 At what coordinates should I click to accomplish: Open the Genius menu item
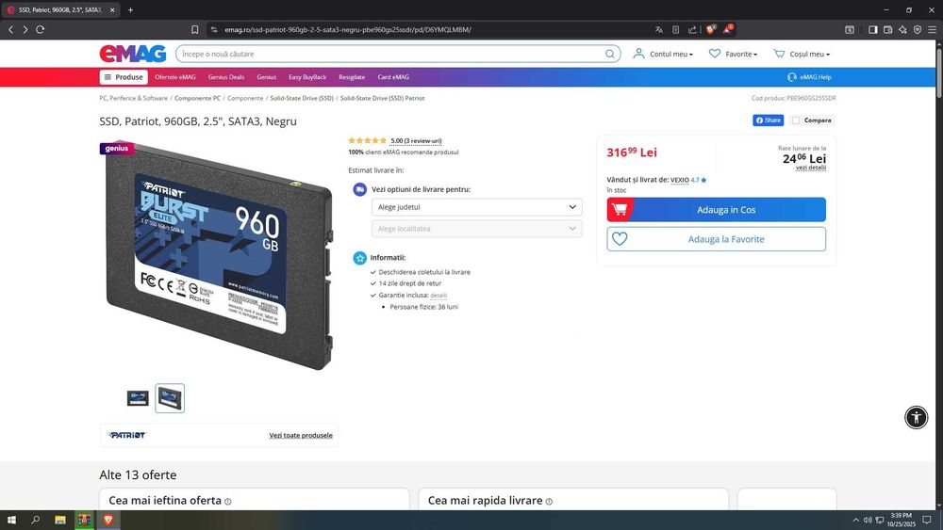coord(267,77)
